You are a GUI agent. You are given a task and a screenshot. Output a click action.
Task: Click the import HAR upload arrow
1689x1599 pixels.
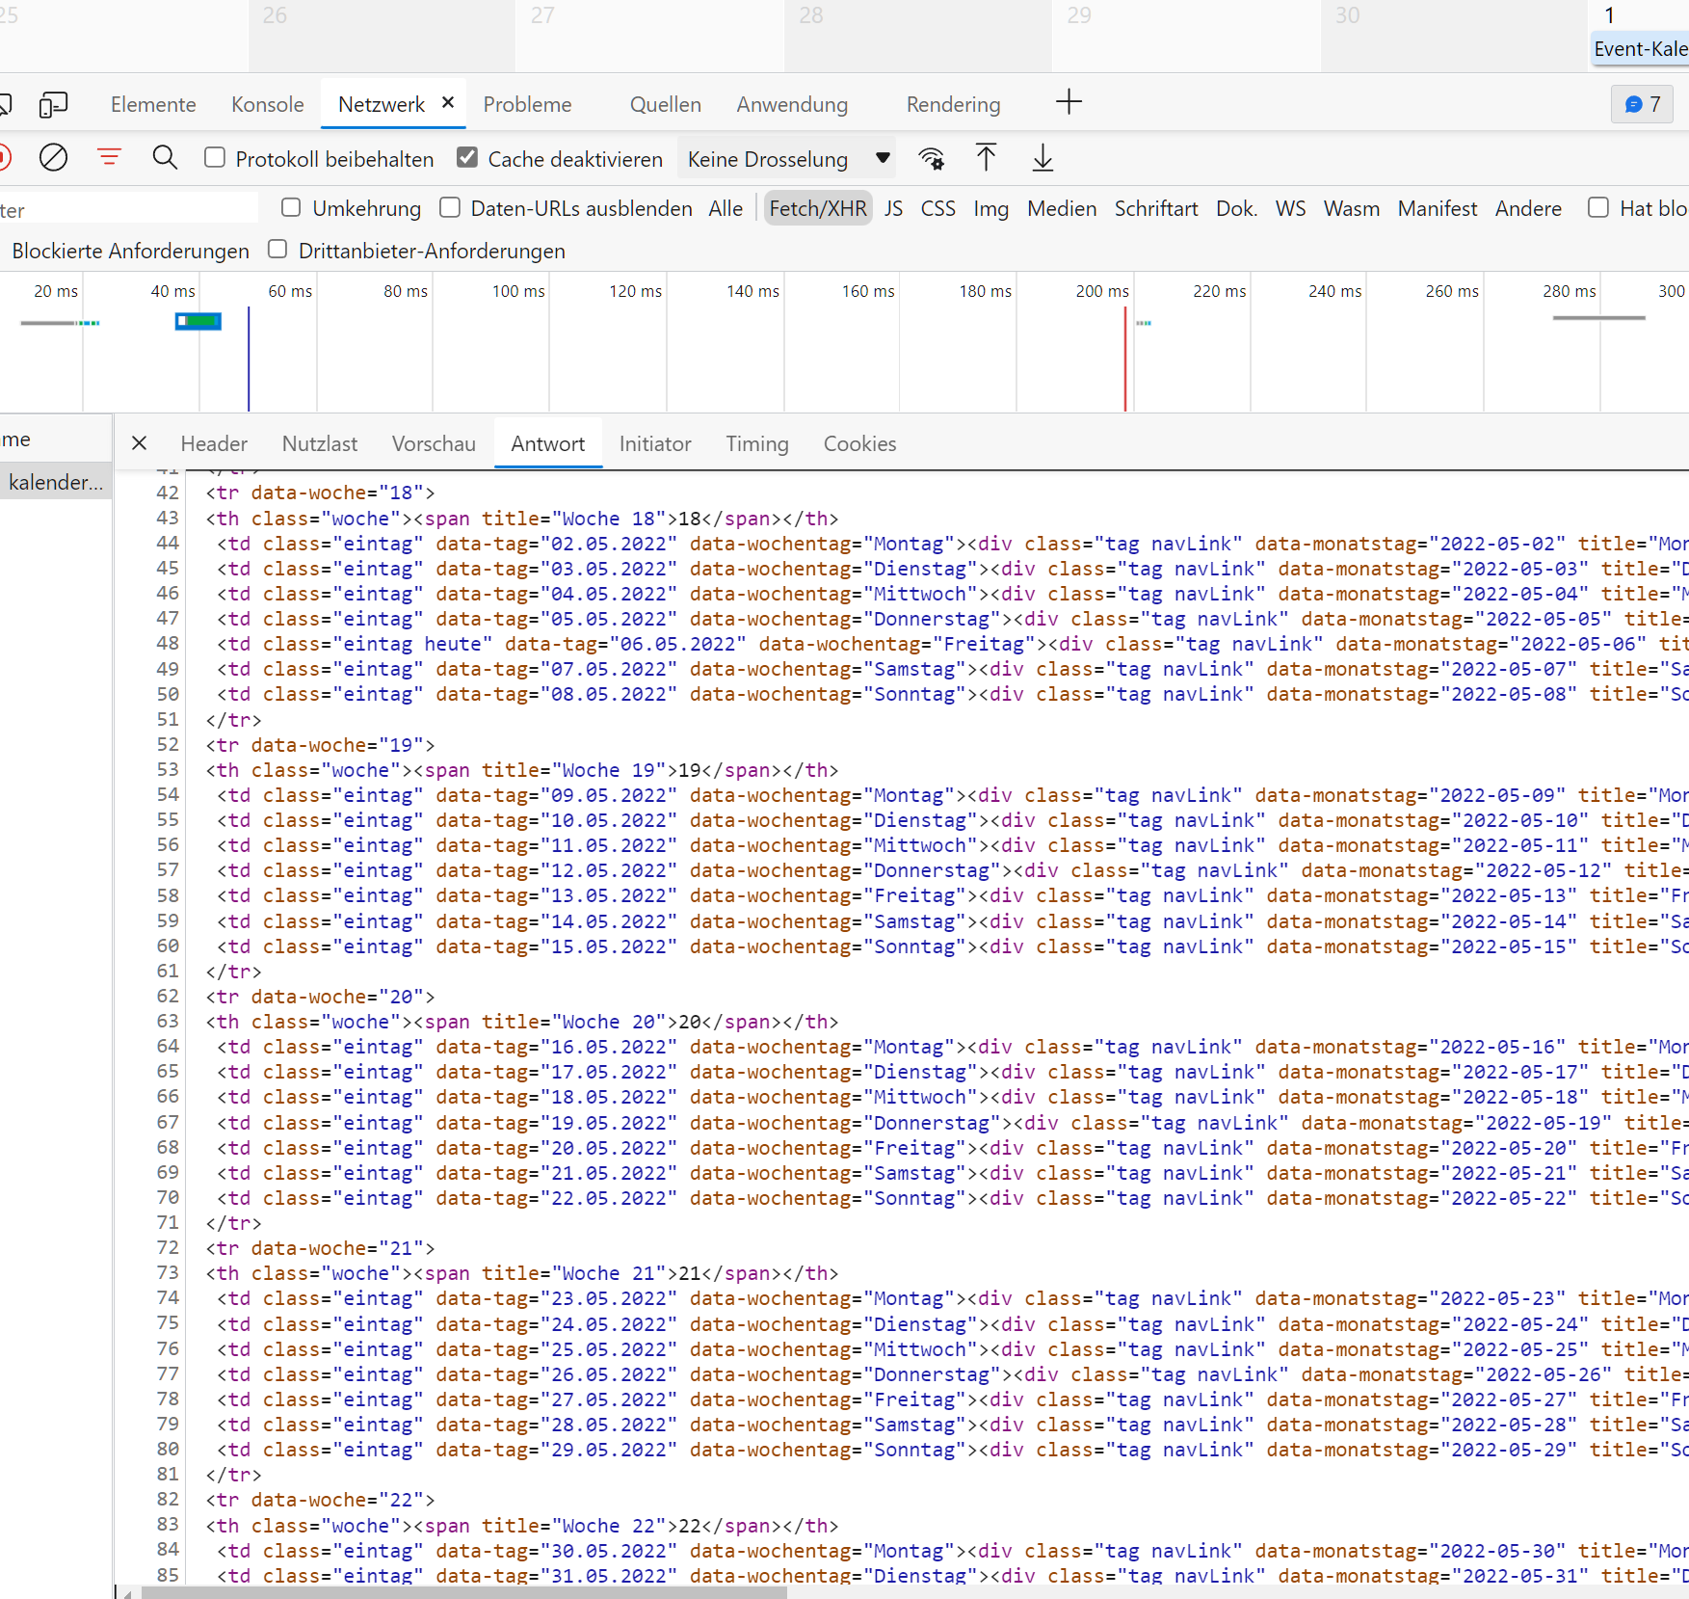point(986,158)
